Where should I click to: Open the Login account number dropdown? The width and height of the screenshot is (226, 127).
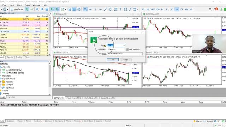(x=124, y=46)
